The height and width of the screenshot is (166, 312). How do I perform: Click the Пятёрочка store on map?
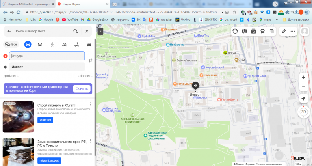[x=175, y=45]
